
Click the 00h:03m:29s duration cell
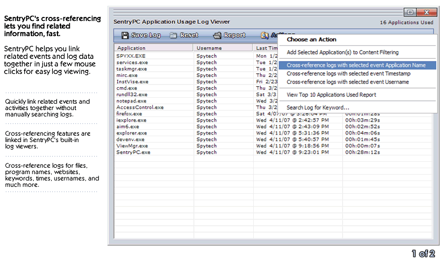pyautogui.click(x=362, y=120)
